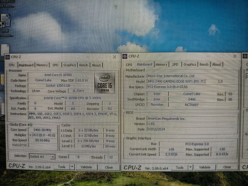
Task: Click the Specification field 'i5-10500 CPU @ 3.10GHz'
Action: [73, 98]
